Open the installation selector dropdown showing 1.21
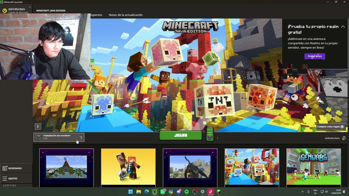Screen dimensions: 349x196 pyautogui.click(x=59, y=137)
